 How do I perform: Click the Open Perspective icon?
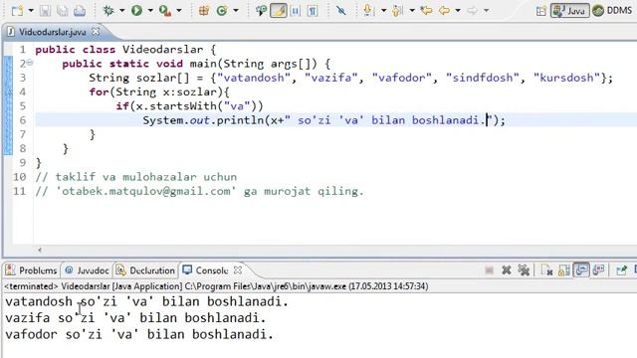(x=540, y=11)
